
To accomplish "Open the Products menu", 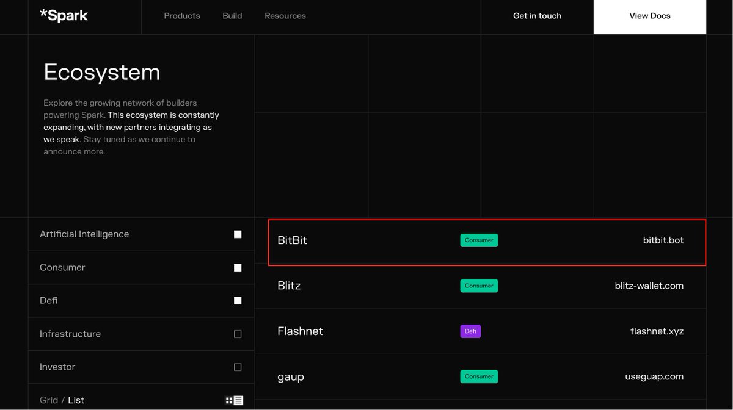I will [x=182, y=16].
